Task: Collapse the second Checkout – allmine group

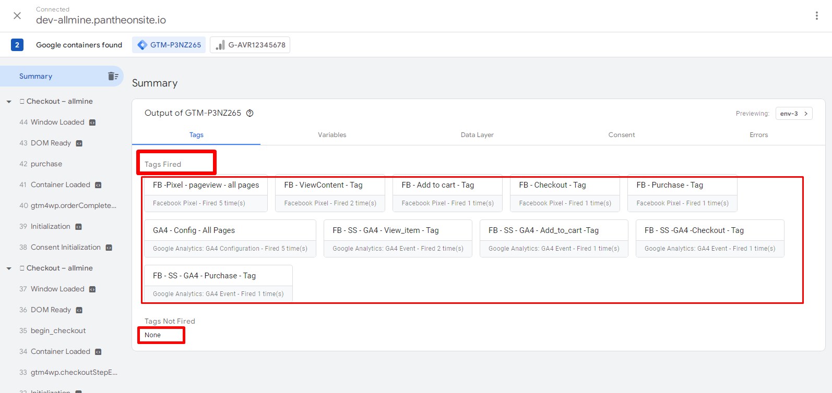Action: 9,268
